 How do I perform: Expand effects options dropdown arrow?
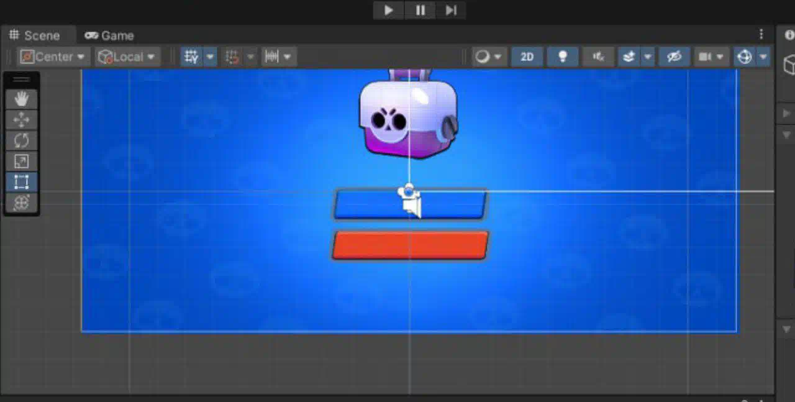[x=648, y=57]
